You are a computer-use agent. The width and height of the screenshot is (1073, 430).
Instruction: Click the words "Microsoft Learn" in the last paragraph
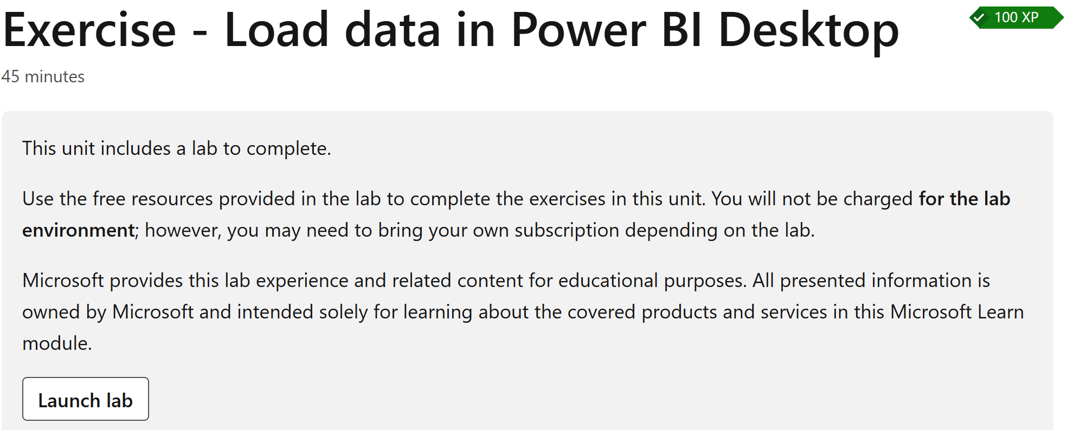click(957, 312)
